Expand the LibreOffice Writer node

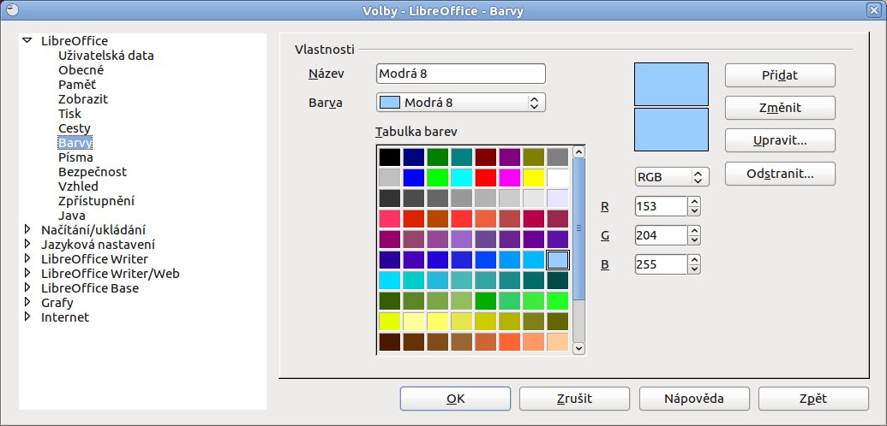coord(27,258)
